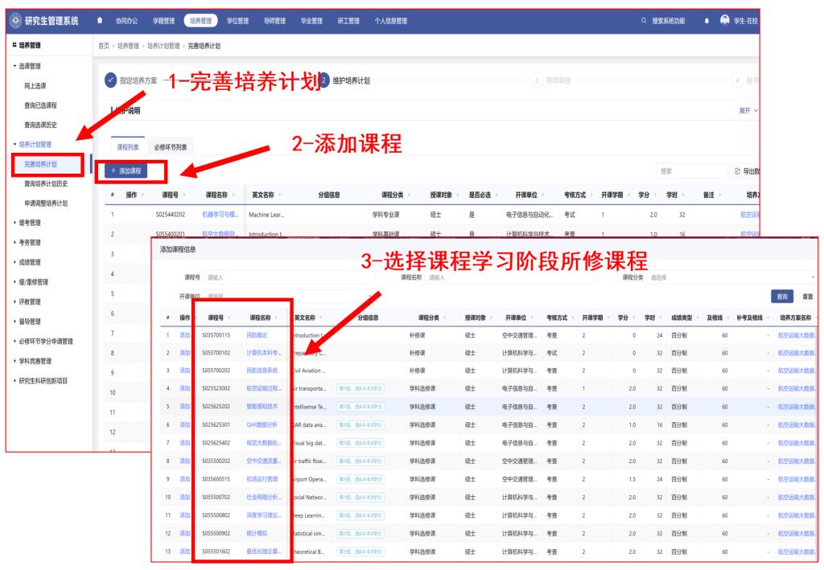This screenshot has height=570, width=824.
Task: Click the search magnifier icon in header
Action: (644, 20)
